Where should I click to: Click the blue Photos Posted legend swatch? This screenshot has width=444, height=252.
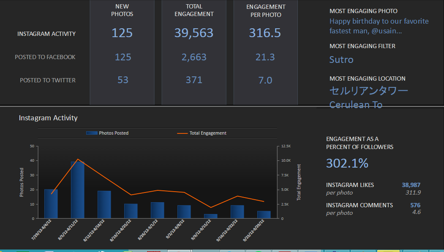tap(92, 133)
